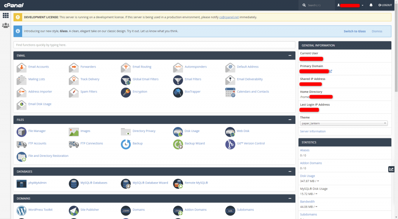Screen dimensions: 398x219
Task: Open the Server Information link
Action: (313, 131)
